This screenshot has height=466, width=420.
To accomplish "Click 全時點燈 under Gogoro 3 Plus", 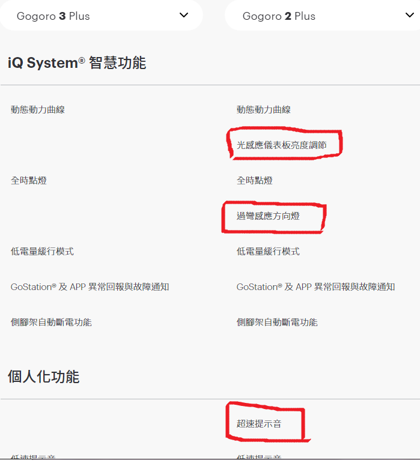I will (x=29, y=180).
